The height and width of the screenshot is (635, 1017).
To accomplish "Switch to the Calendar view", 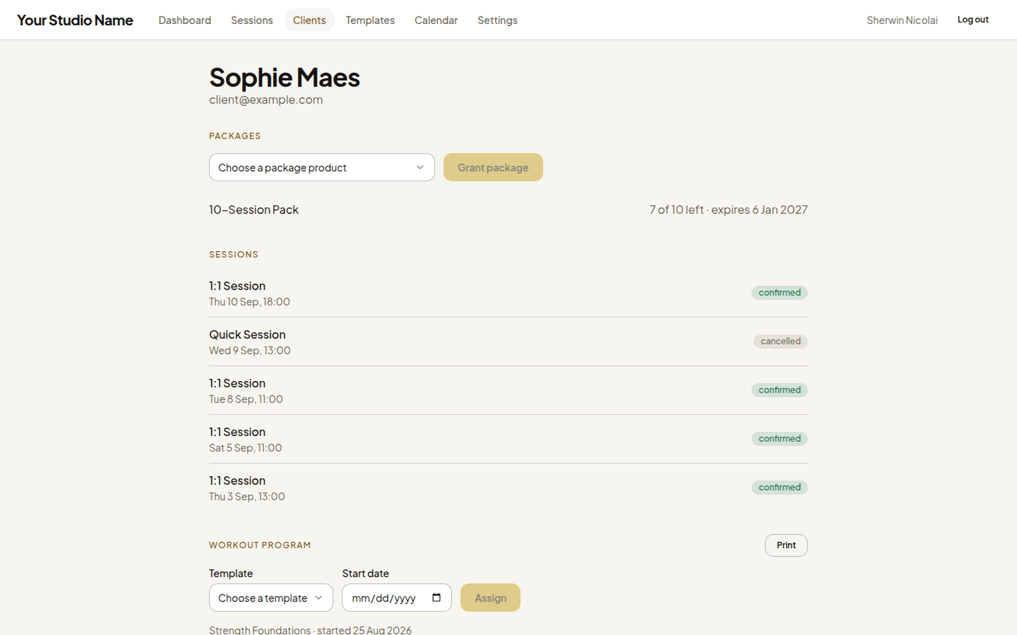I will click(x=437, y=20).
